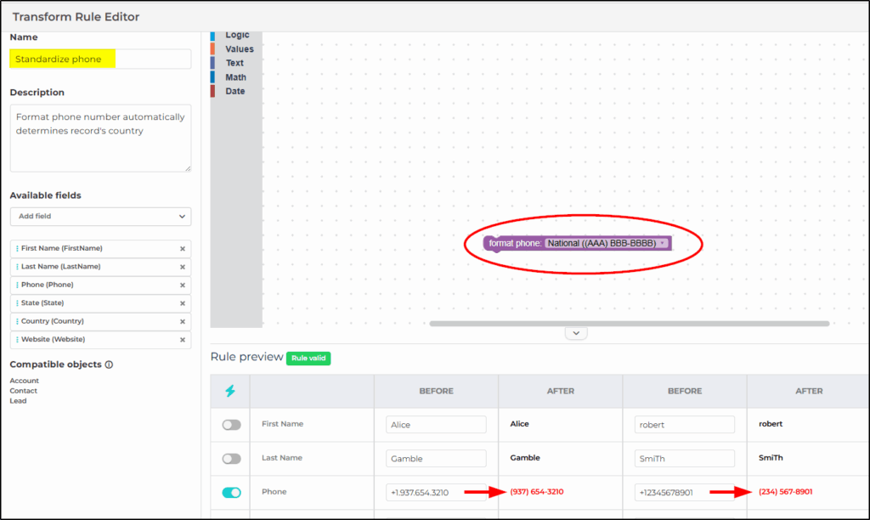
Task: Grab the drag handle of State field
Action: [x=17, y=303]
